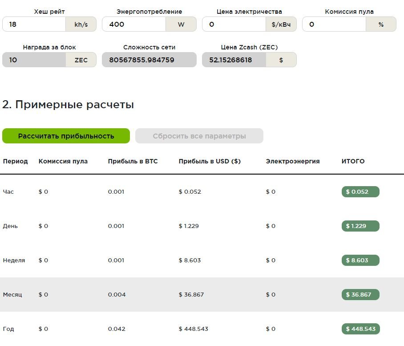Click the $ 448.543 total badge
The height and width of the screenshot is (346, 404).
(x=361, y=329)
